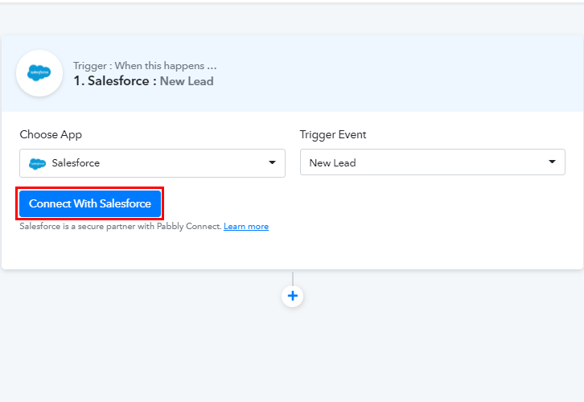The height and width of the screenshot is (402, 584).
Task: Click the Choose App label
Action: pos(51,135)
